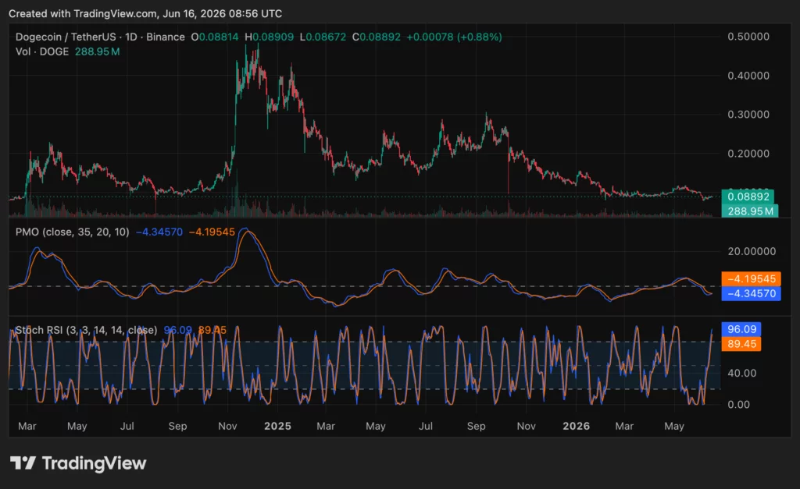The image size is (800, 489).
Task: Click the 0.40000 price axis label
Action: pos(748,76)
